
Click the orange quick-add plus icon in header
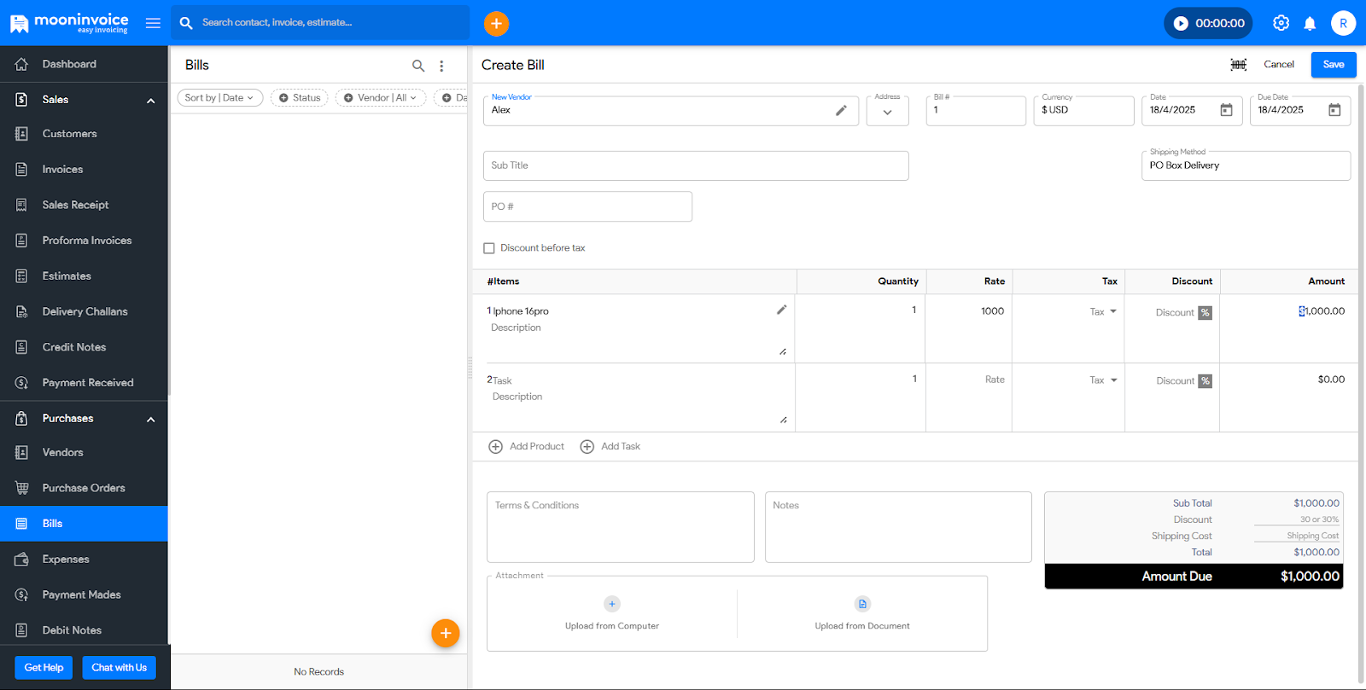[496, 23]
